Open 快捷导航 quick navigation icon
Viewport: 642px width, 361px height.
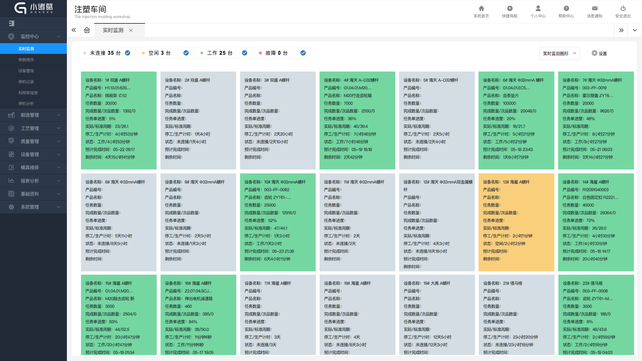[510, 9]
